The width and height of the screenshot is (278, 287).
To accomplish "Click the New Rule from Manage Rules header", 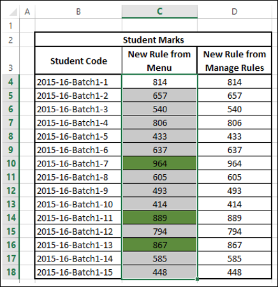I will 235,61.
